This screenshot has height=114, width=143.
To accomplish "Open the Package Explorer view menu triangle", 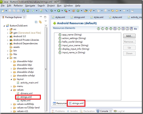I will point(46,21).
